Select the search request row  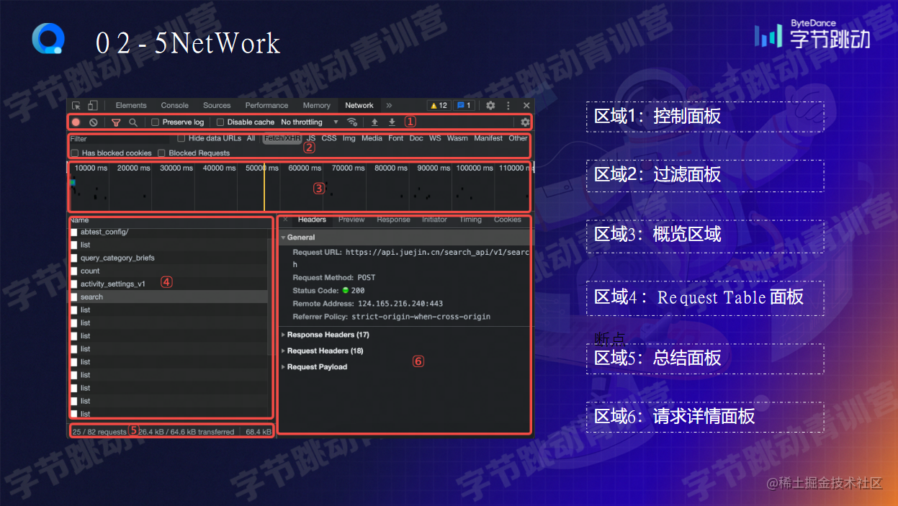click(169, 297)
